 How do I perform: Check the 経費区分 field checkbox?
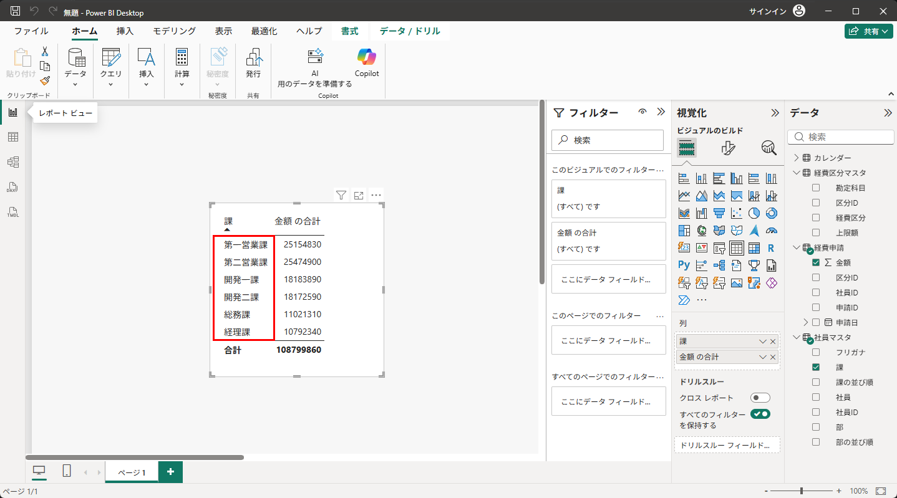tap(816, 218)
